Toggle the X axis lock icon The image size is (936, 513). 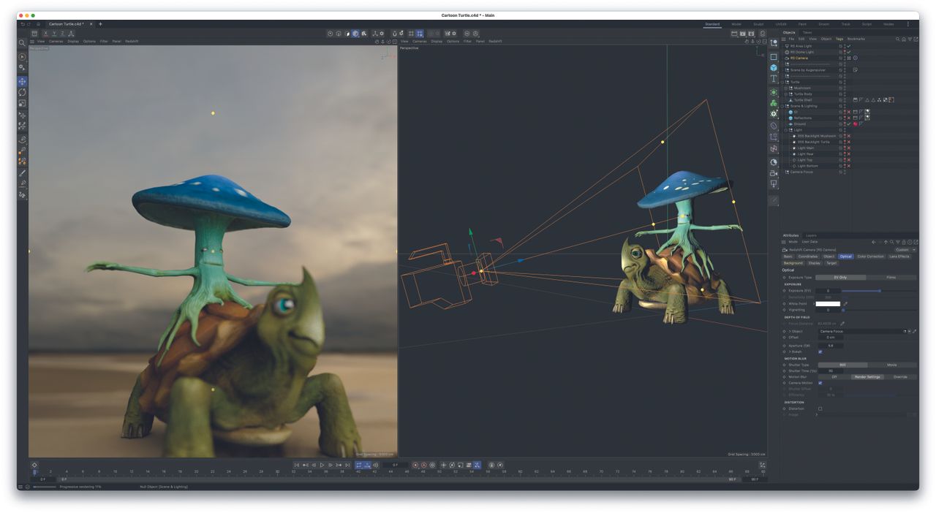(46, 34)
